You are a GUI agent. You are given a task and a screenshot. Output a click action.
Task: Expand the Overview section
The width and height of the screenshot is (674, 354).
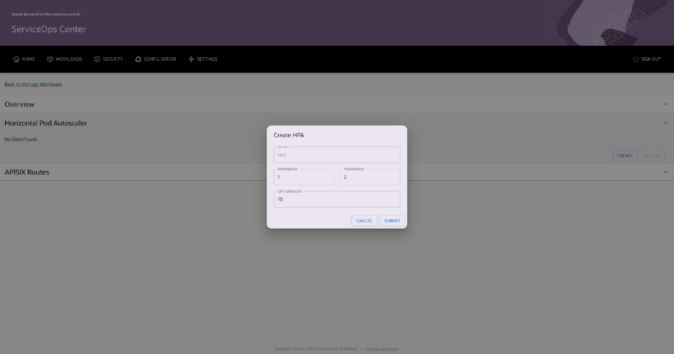[x=666, y=104]
